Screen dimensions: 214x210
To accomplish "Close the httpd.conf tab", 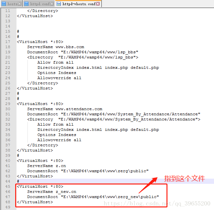I will [52, 4].
